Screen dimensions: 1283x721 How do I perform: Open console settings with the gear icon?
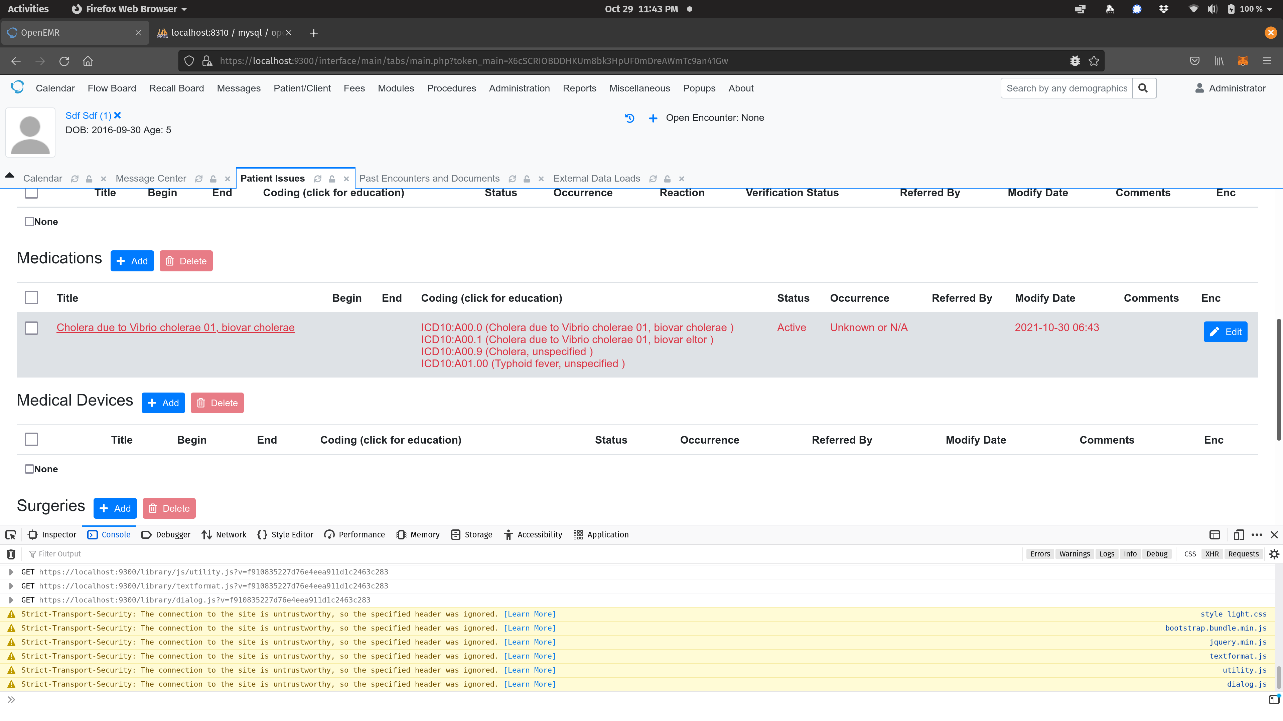pyautogui.click(x=1275, y=554)
